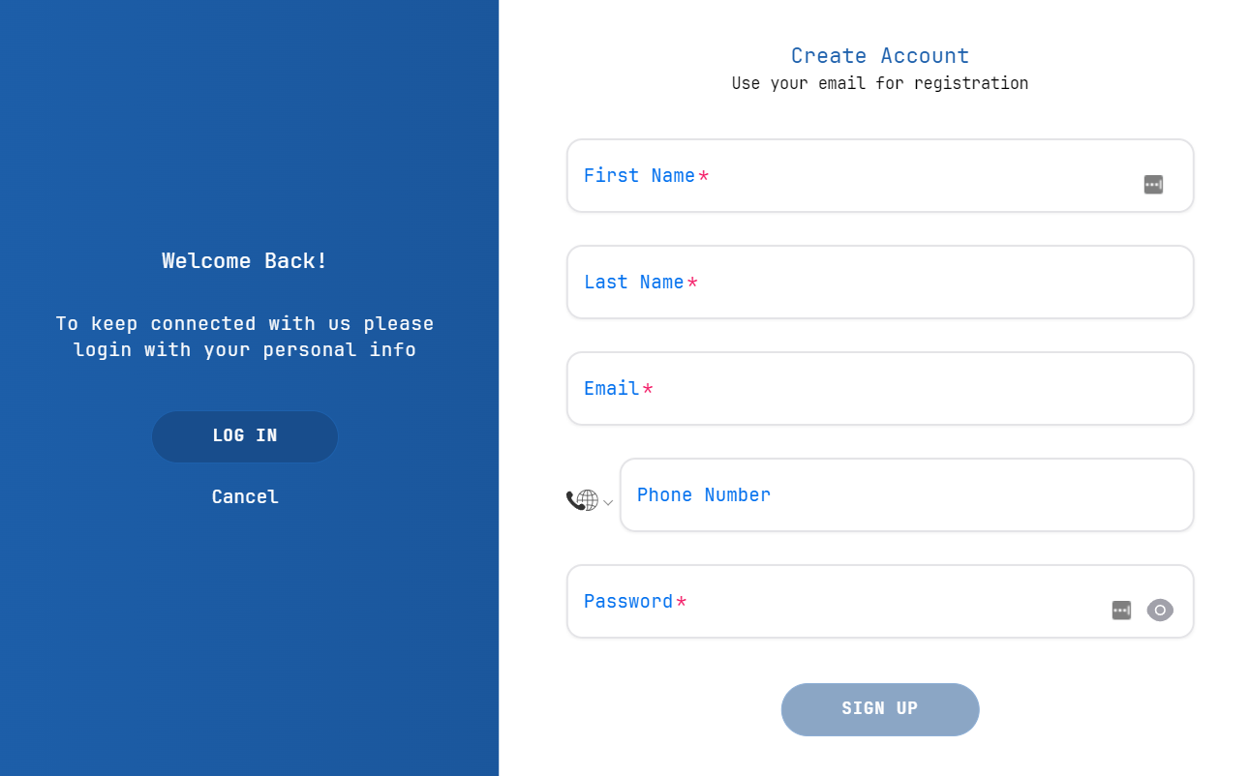Viewport: 1250px width, 776px height.
Task: Focus the Password input field
Action: [x=880, y=601]
